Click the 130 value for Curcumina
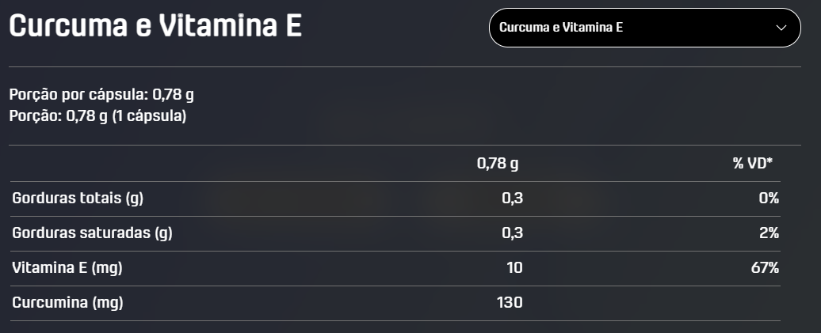Viewport: 821px width, 333px height. (510, 303)
